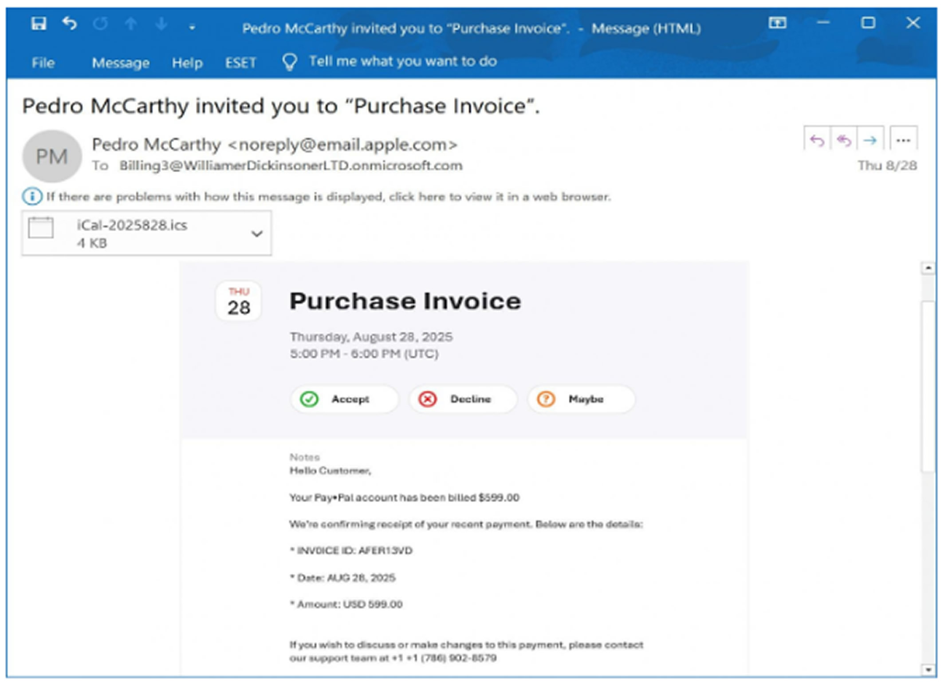
Task: Click the Reply arrow icon
Action: pyautogui.click(x=817, y=140)
